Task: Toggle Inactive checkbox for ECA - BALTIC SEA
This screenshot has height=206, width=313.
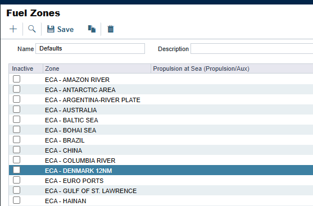Action: coord(16,120)
